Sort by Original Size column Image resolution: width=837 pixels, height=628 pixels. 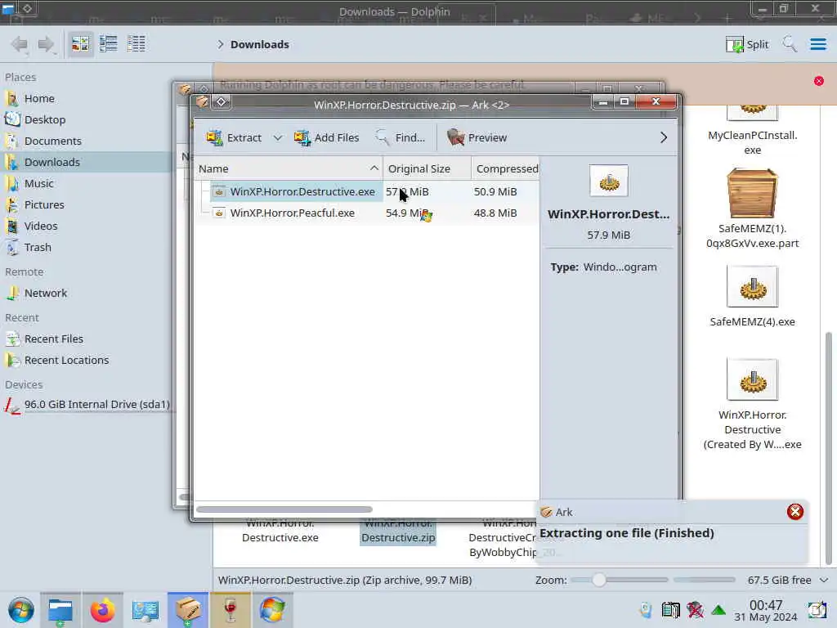pos(427,168)
